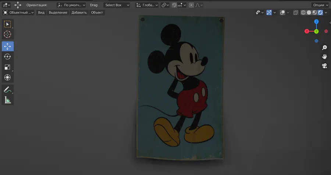Open the pivot point dropdown
Screen dimensions: 331x175
click(165, 5)
